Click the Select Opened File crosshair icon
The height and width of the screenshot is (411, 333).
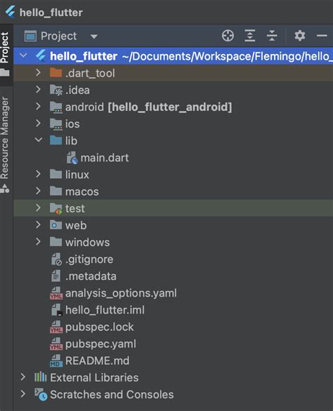(228, 36)
